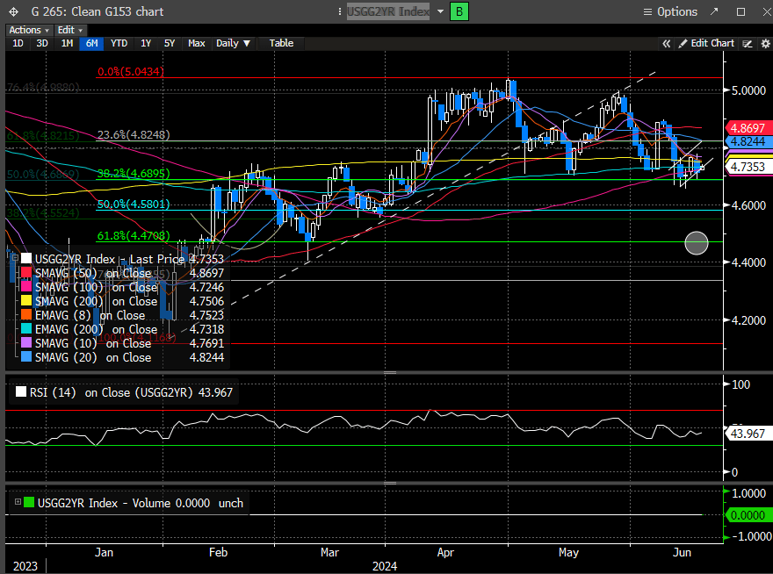
Task: Select the Max time range button
Action: point(196,43)
